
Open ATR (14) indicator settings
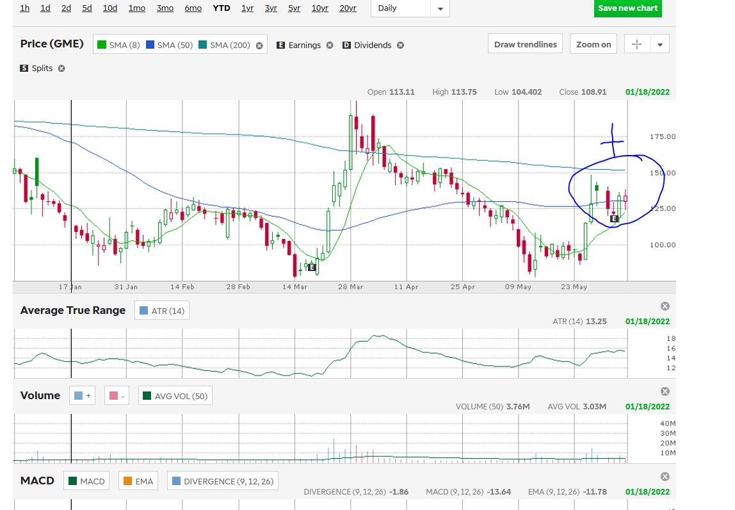(162, 311)
